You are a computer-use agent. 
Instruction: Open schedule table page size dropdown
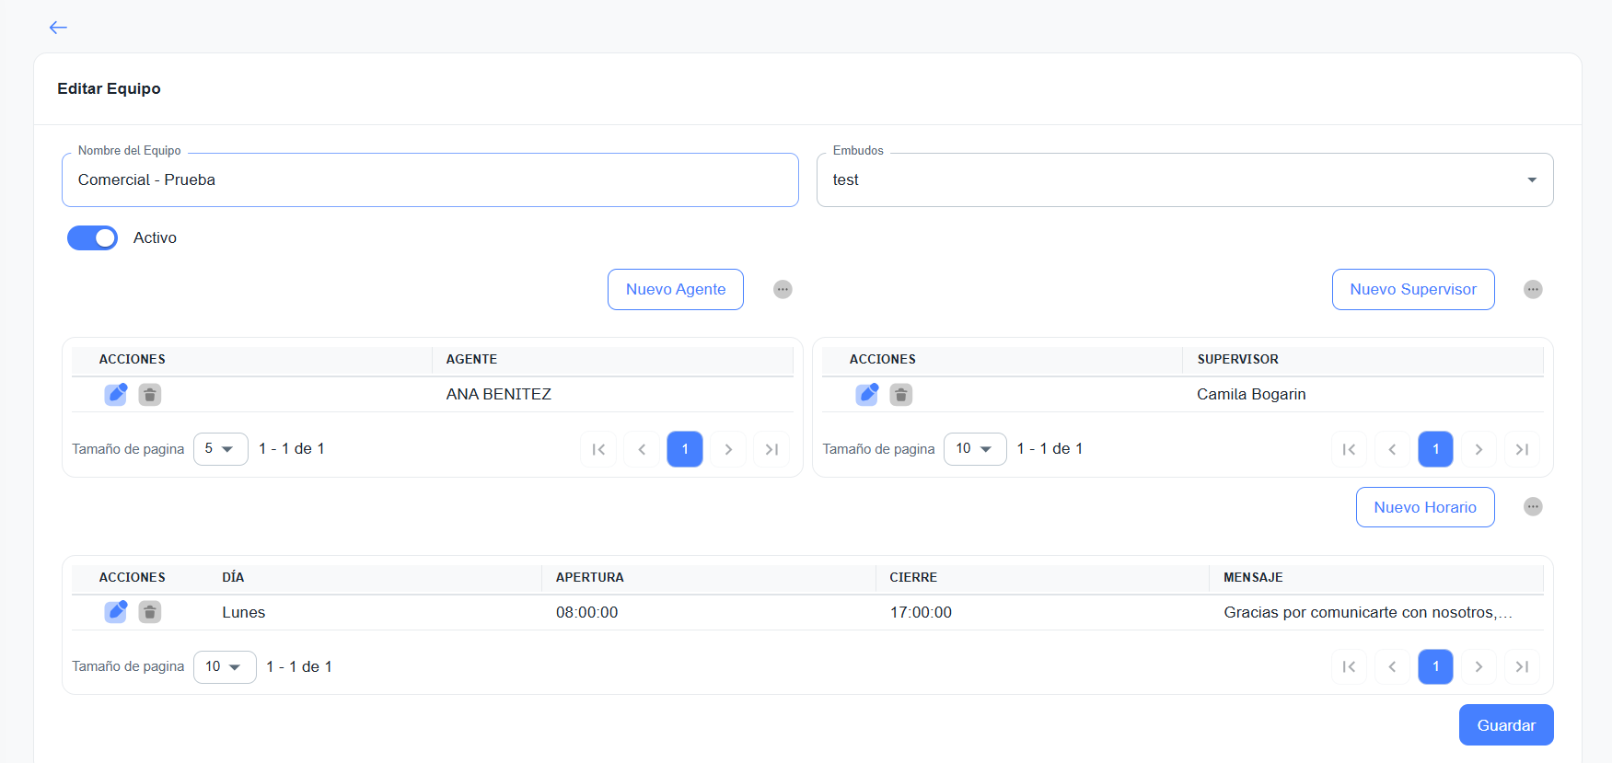click(x=224, y=667)
